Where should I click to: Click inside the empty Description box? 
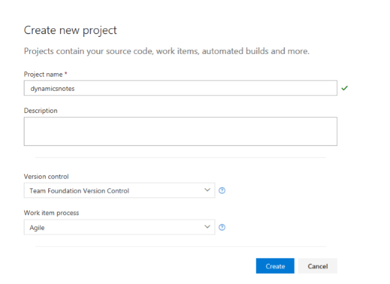(180, 132)
